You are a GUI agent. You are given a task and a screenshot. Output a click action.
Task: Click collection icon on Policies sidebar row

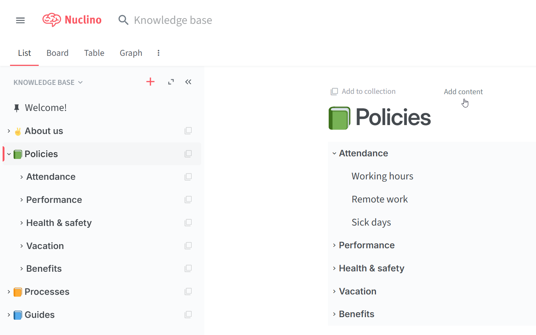188,154
